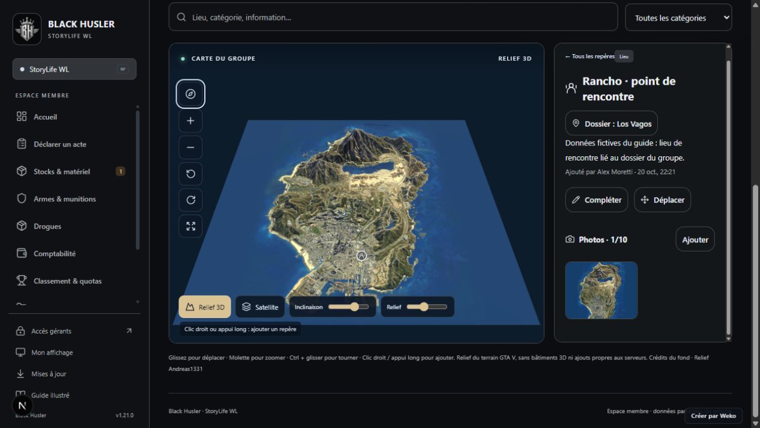
Task: Open Mon affichage settings
Action: pos(74,352)
